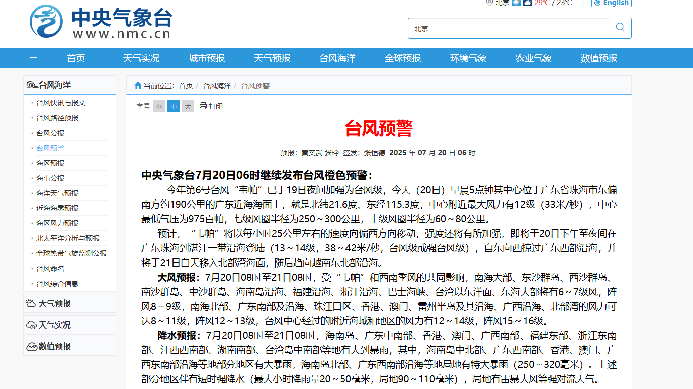Click the bold 大风预报 label
693x389 pixels.
tap(179, 277)
